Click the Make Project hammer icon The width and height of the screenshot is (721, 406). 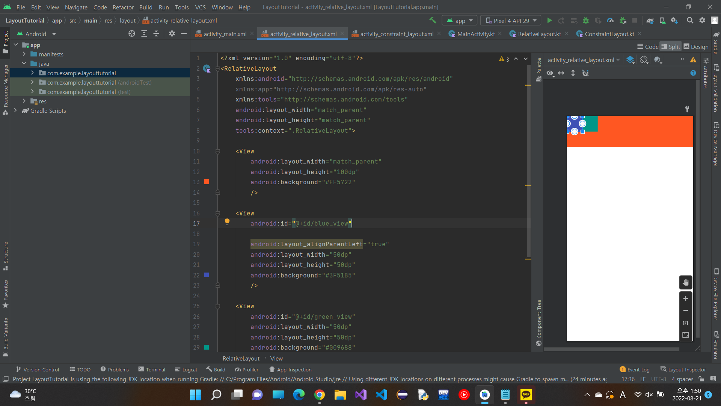tap(433, 20)
